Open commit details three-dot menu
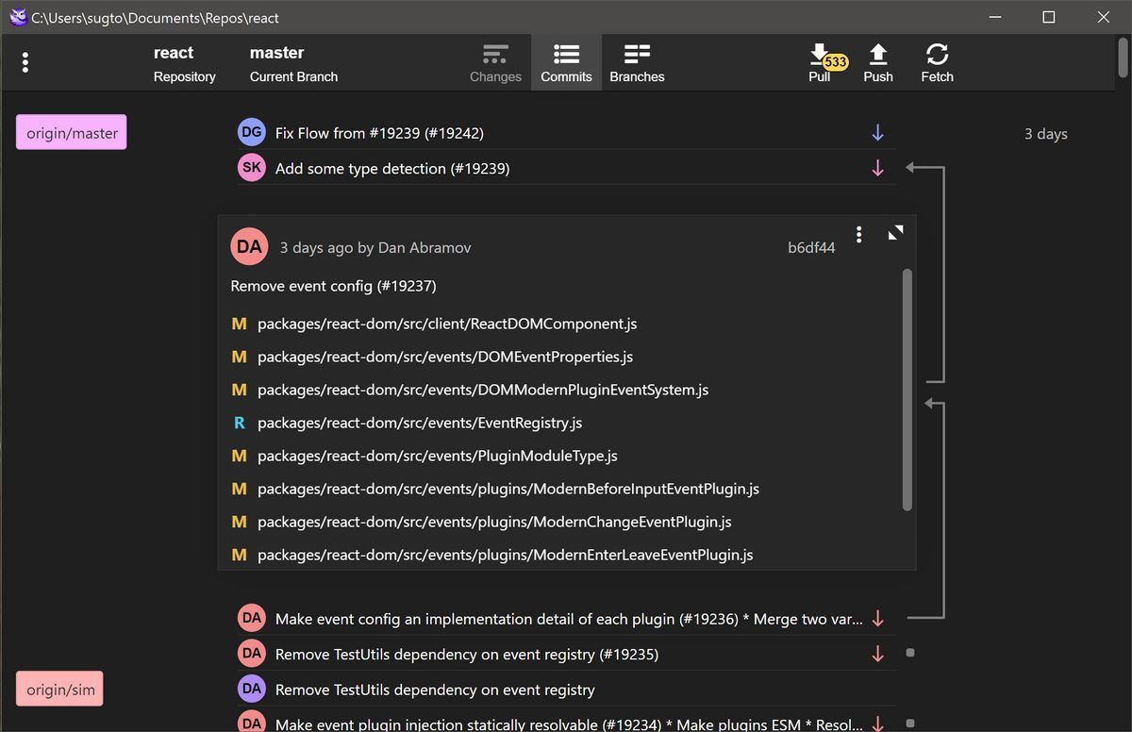The width and height of the screenshot is (1132, 732). click(x=858, y=234)
